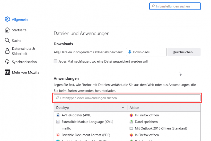Select Extensible Markup Language (XML) row

pyautogui.click(x=127, y=122)
